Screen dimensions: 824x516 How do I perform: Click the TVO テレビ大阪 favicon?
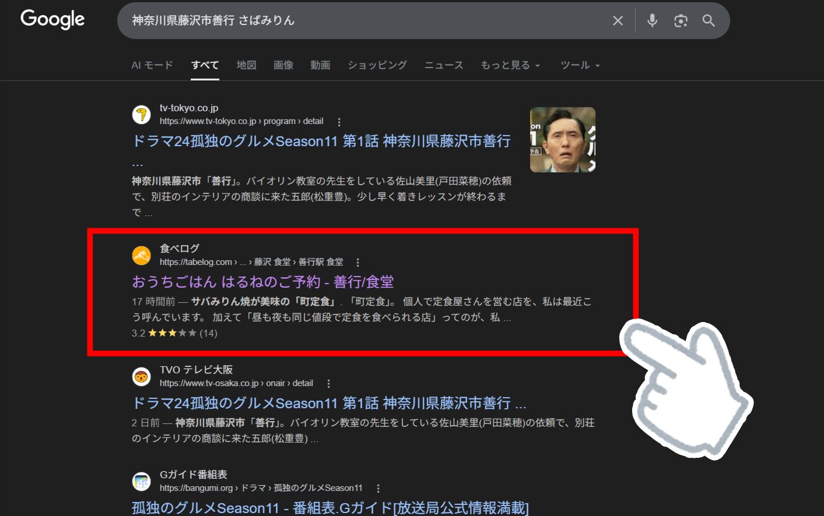pyautogui.click(x=141, y=377)
